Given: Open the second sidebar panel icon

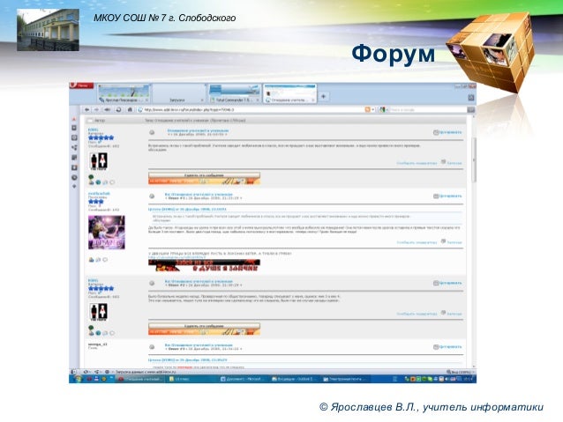Looking at the screenshot, I should click(74, 128).
